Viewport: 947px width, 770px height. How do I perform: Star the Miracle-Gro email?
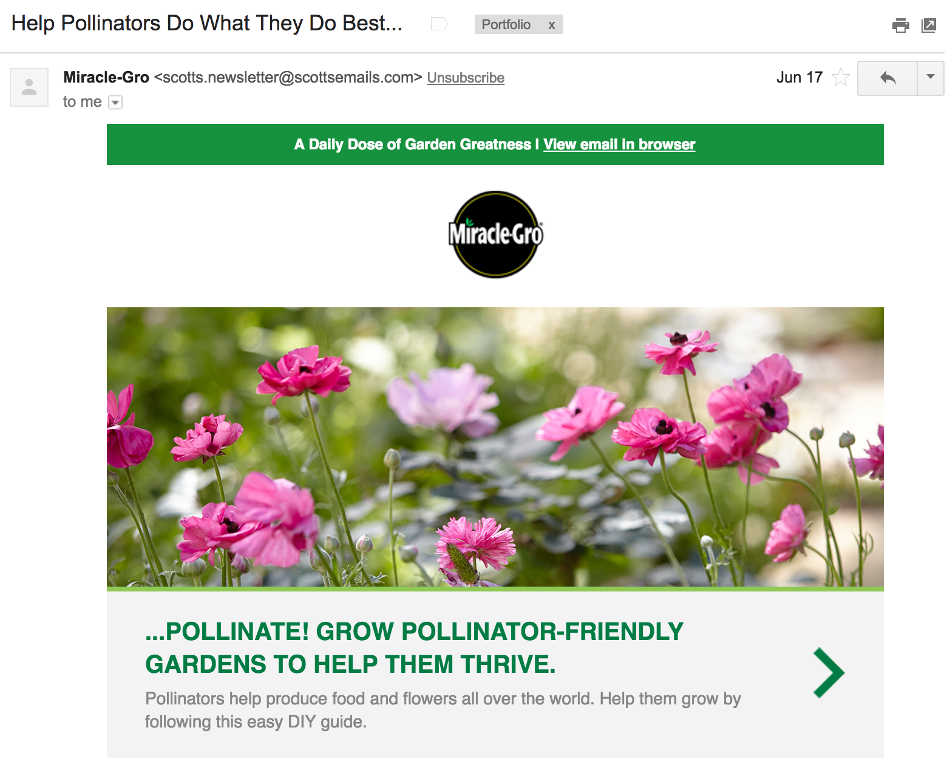tap(841, 77)
